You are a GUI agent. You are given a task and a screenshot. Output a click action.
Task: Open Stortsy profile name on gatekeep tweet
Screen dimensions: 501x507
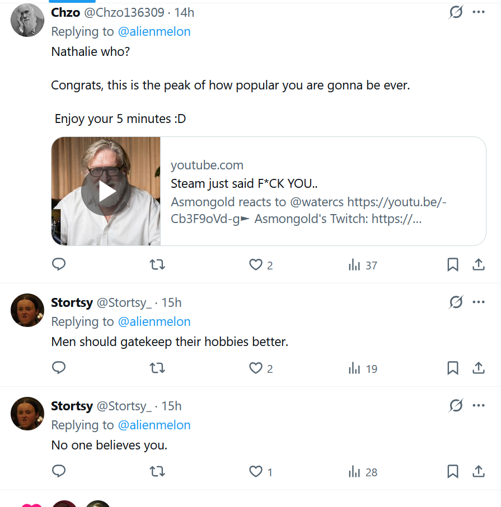(x=72, y=302)
